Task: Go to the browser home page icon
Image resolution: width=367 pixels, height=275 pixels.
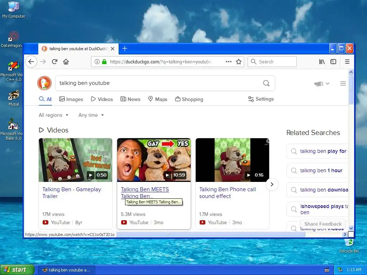Action: click(x=66, y=62)
